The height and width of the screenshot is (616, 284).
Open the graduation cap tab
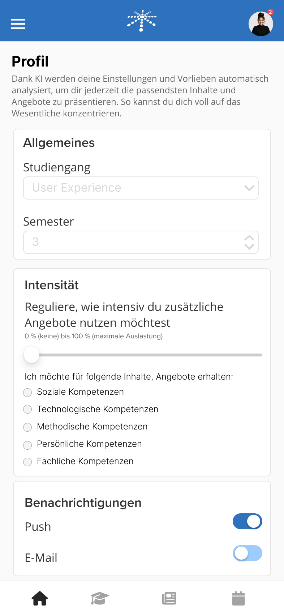point(99,598)
